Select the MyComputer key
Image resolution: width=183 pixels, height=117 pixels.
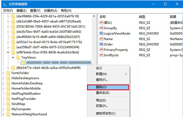pos(21,109)
